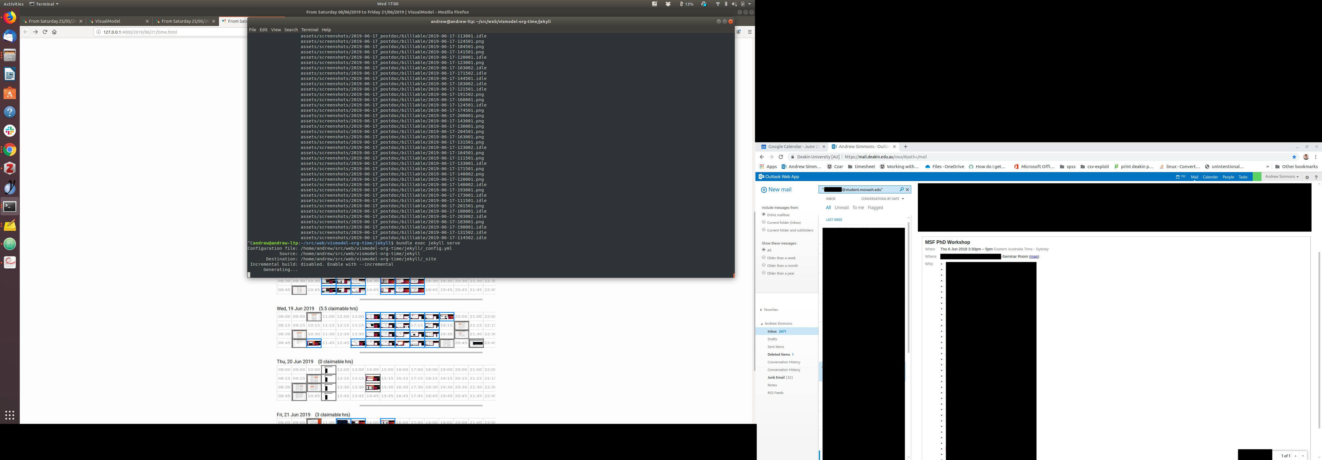Open the map link for Seminar Room

pos(1034,257)
